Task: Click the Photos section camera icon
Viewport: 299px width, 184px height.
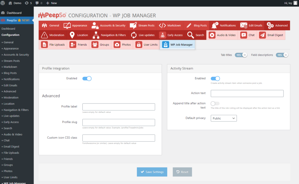Action: pos(117,45)
